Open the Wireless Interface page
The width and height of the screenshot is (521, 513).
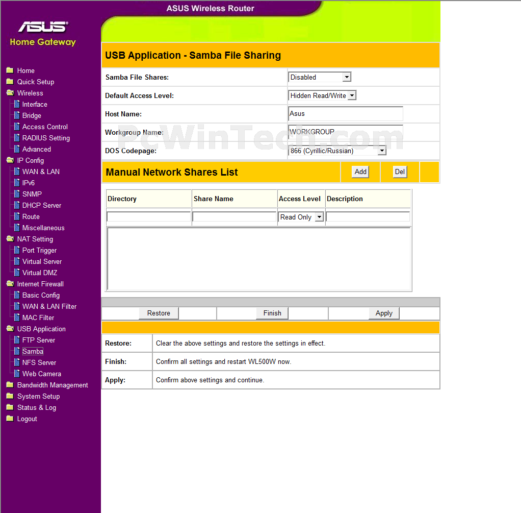(35, 105)
